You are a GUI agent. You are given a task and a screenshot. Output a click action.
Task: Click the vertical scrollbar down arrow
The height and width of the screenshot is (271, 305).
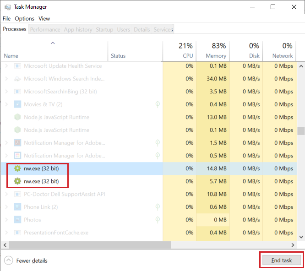(301, 237)
